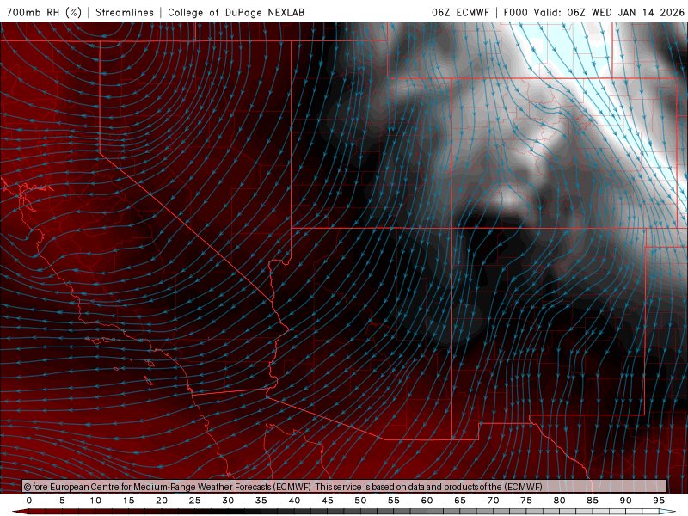Select the '06Z ECMWF' model run label
688x516 pixels.
460,12
